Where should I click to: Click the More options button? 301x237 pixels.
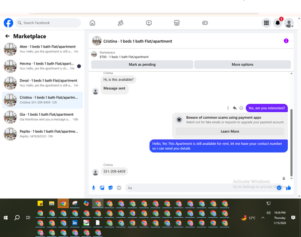(x=243, y=65)
